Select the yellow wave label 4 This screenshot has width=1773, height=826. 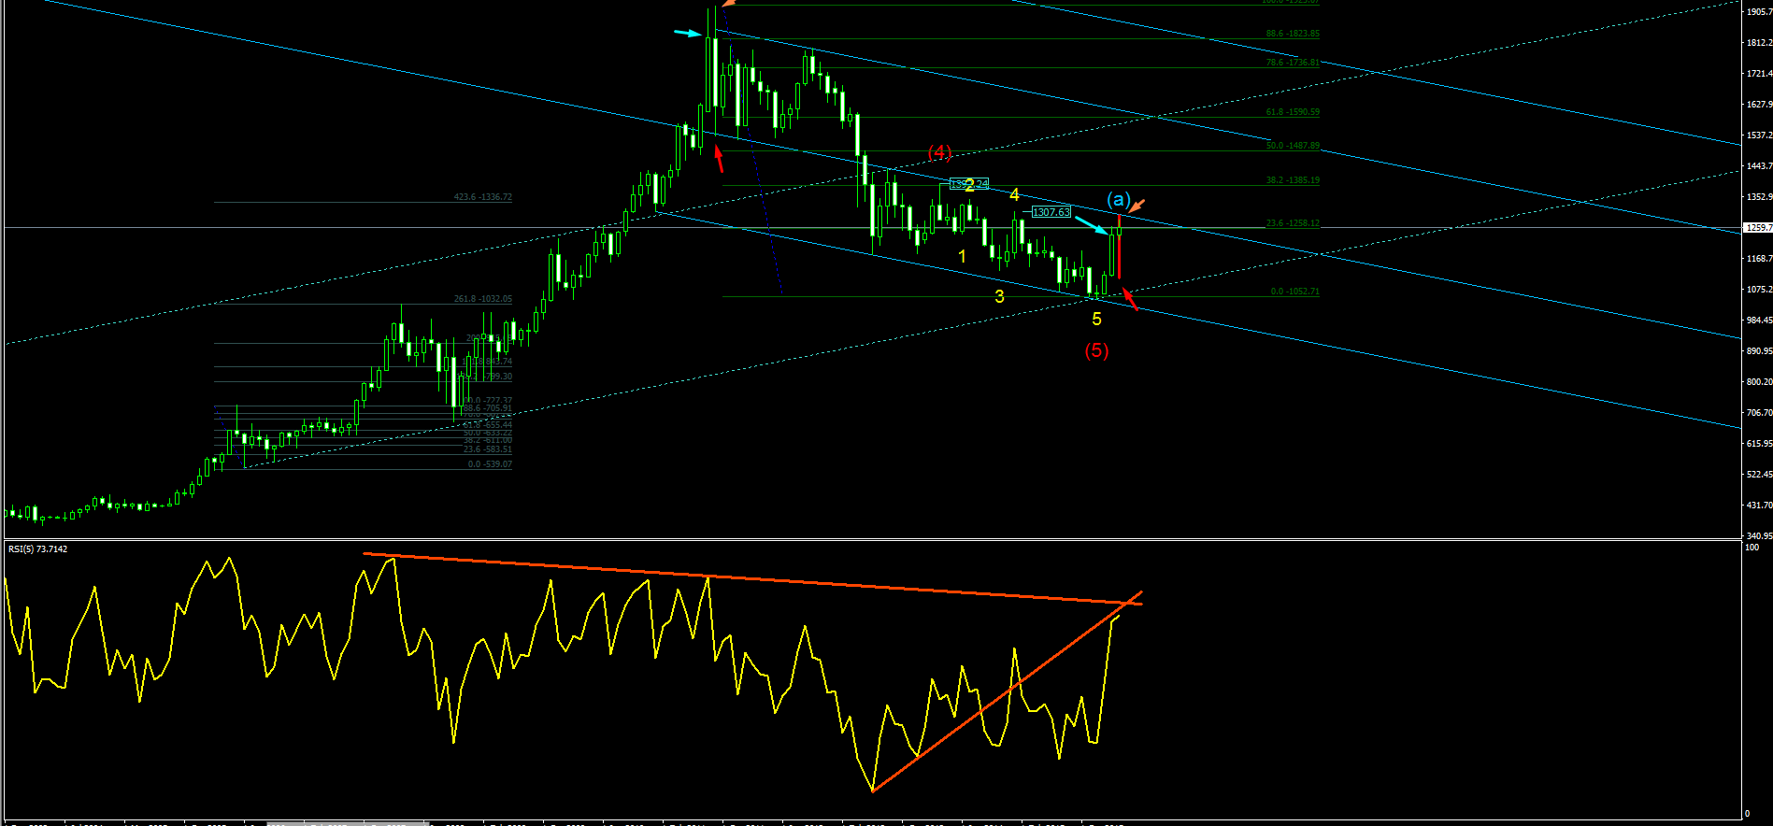click(1014, 194)
